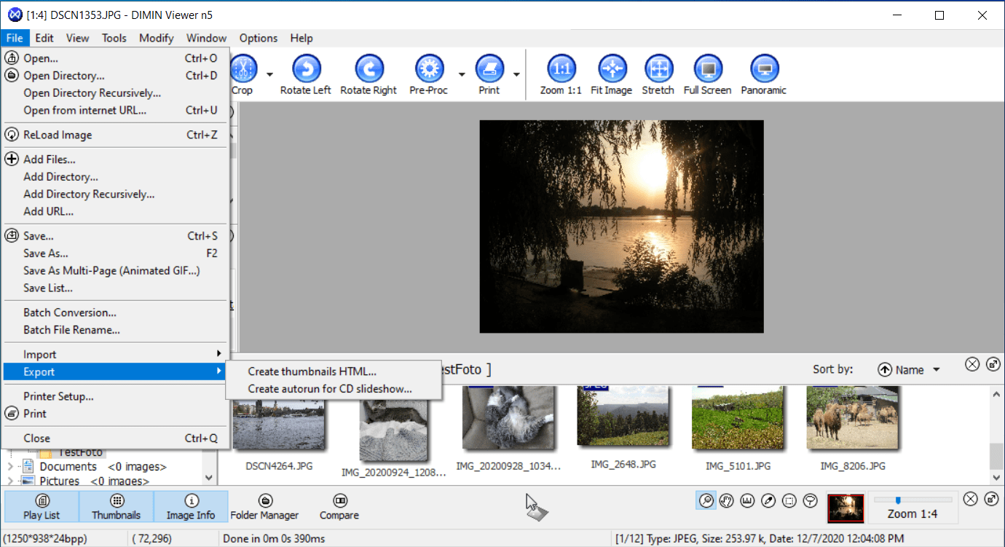Open the Print options dropdown arrow
This screenshot has width=1005, height=547.
click(516, 74)
